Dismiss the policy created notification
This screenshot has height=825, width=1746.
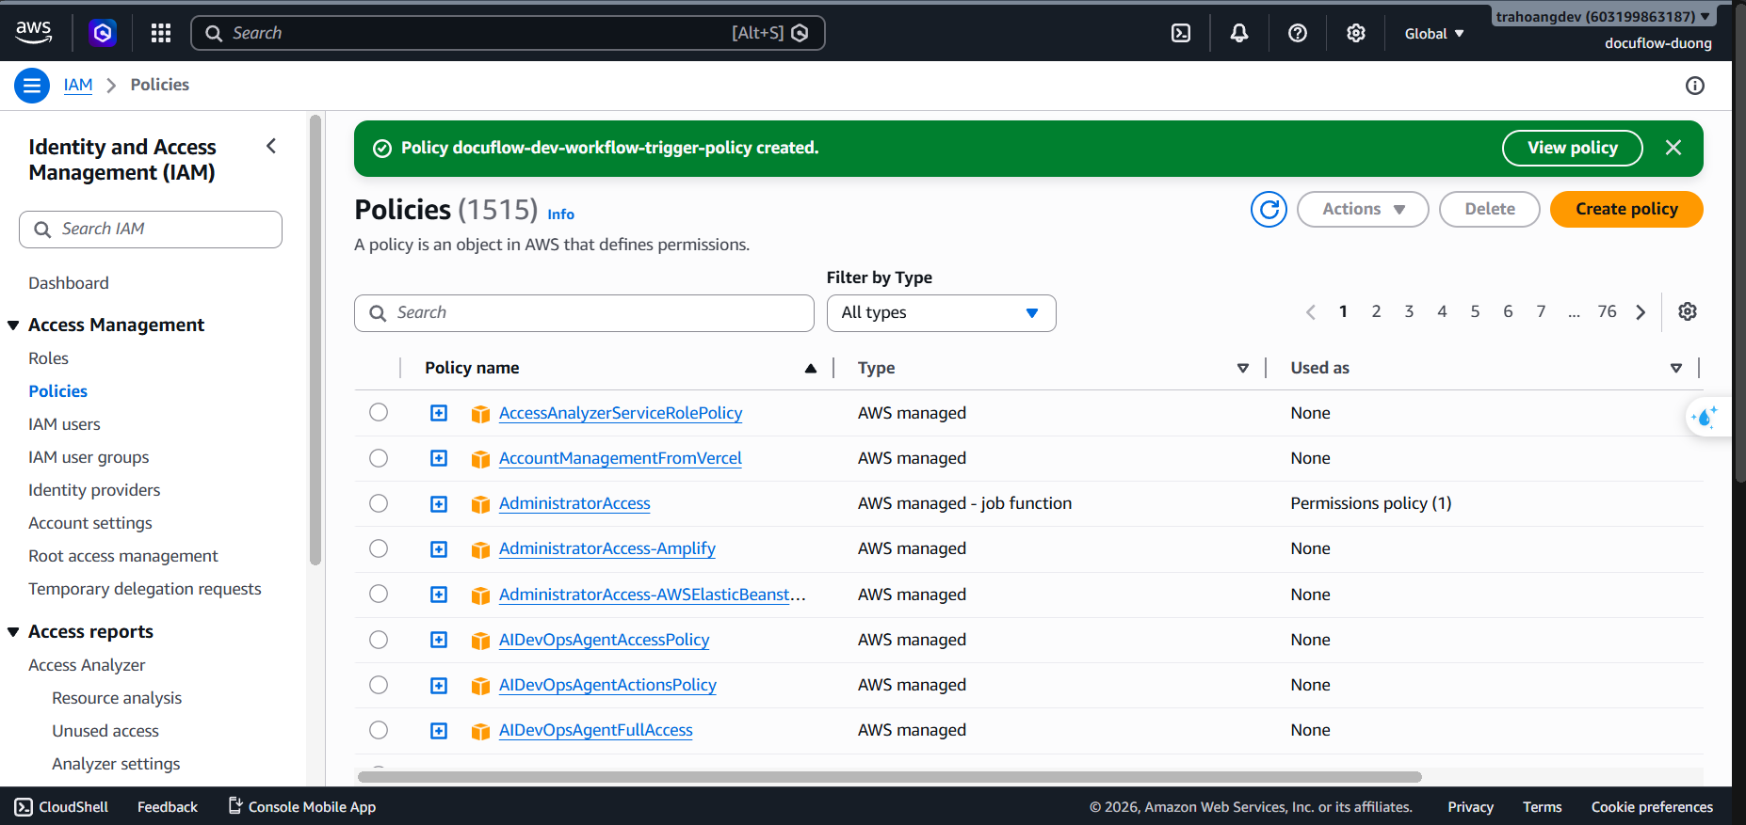tap(1673, 148)
